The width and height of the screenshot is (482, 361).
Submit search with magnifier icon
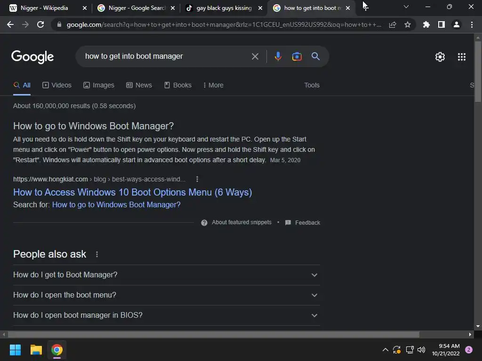pyautogui.click(x=315, y=56)
